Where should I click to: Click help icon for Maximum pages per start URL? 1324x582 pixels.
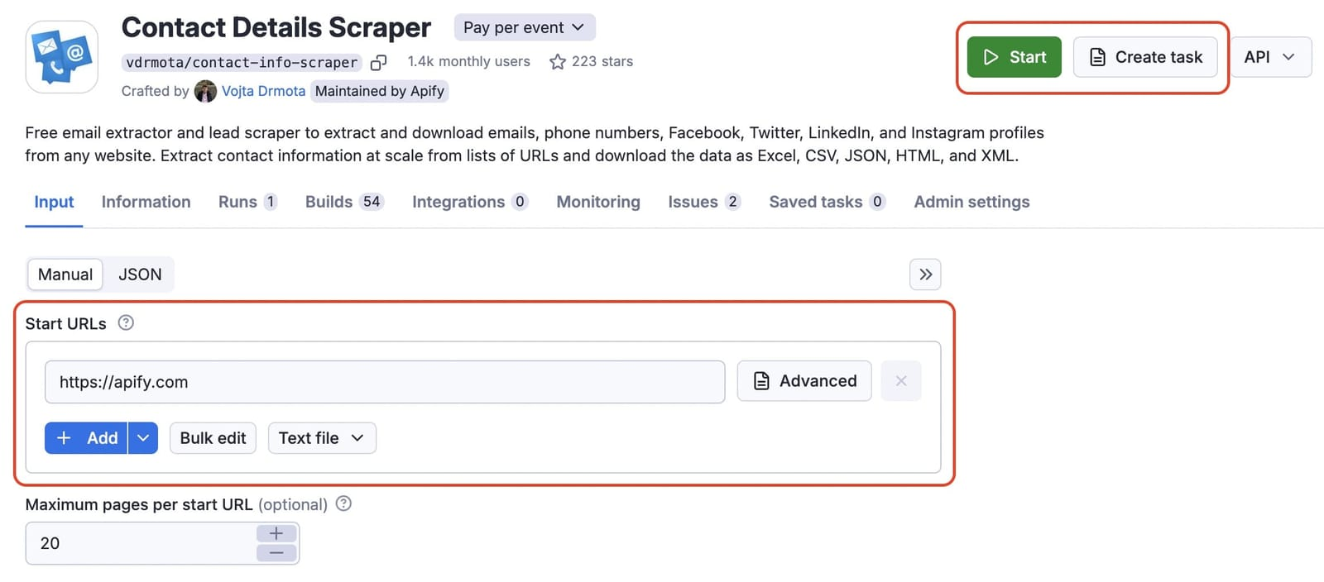click(x=343, y=503)
